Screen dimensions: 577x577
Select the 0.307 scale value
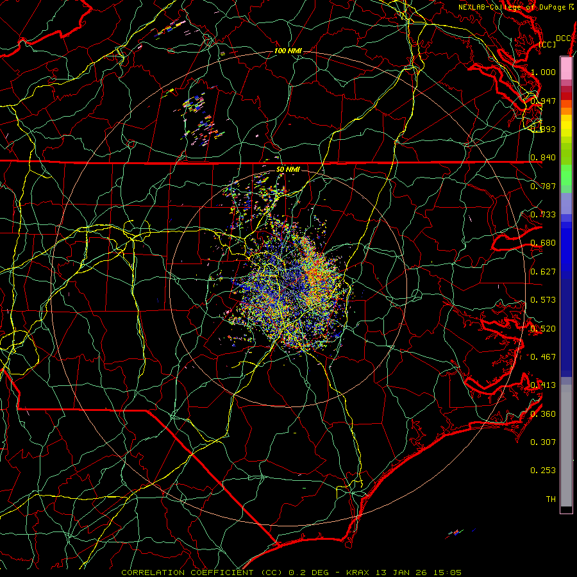(x=543, y=442)
